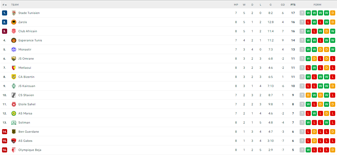Open the AS Marsa team logo

(14, 113)
